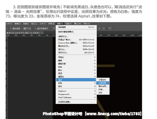The width and height of the screenshot is (157, 119).
Task: Expand the 风格化 submenu
Action: coord(76,57)
